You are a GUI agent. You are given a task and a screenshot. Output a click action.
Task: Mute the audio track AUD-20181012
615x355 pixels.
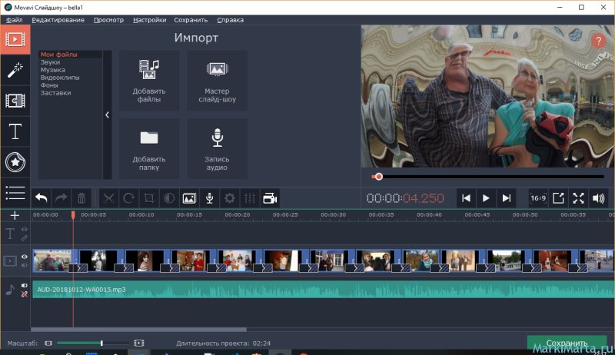click(25, 286)
